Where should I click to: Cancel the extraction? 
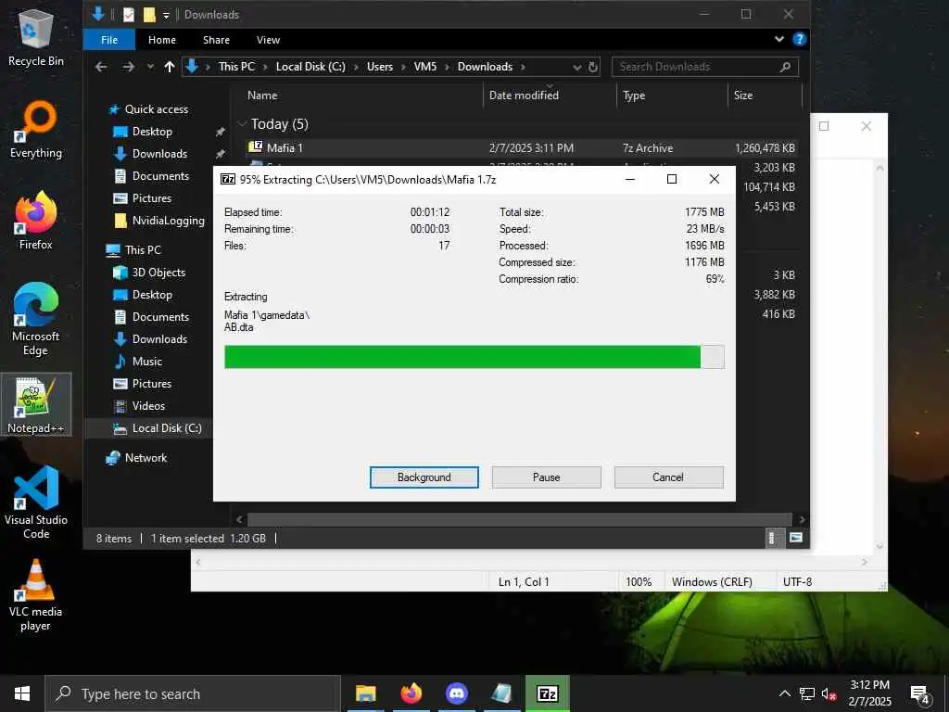668,477
